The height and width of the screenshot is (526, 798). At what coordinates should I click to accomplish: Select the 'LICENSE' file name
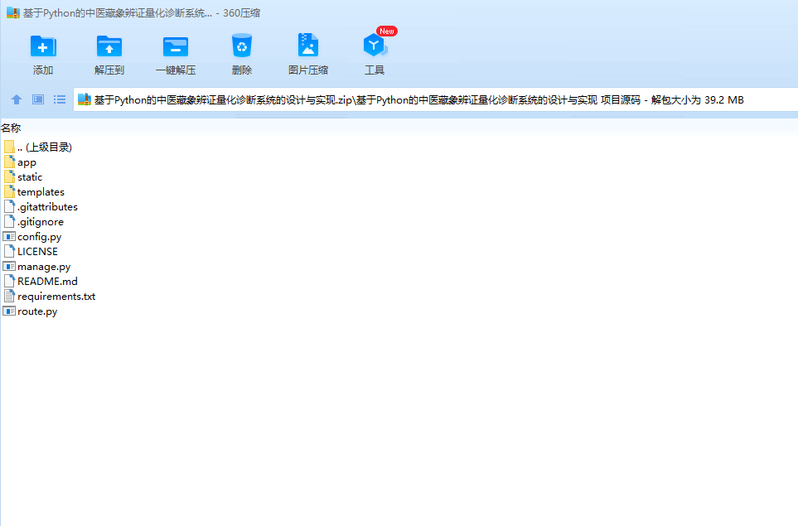click(x=37, y=251)
